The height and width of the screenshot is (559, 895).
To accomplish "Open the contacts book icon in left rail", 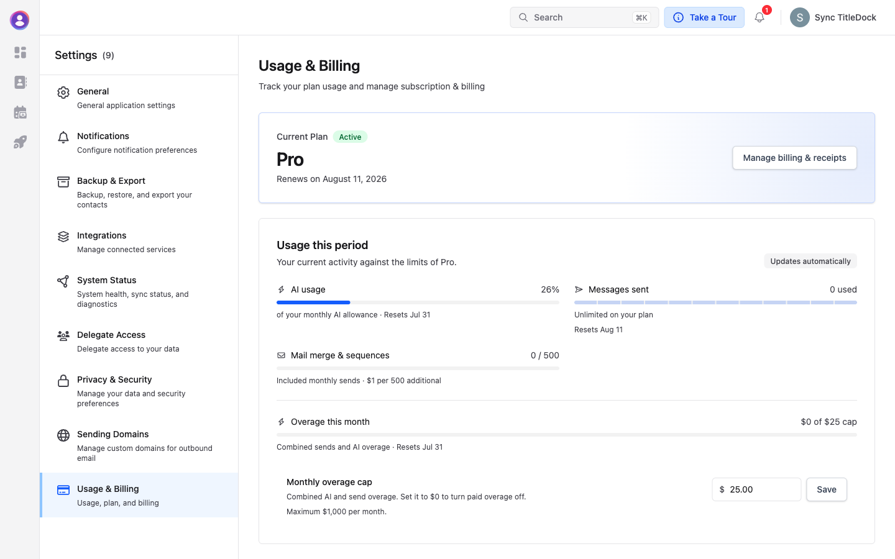I will 20,82.
